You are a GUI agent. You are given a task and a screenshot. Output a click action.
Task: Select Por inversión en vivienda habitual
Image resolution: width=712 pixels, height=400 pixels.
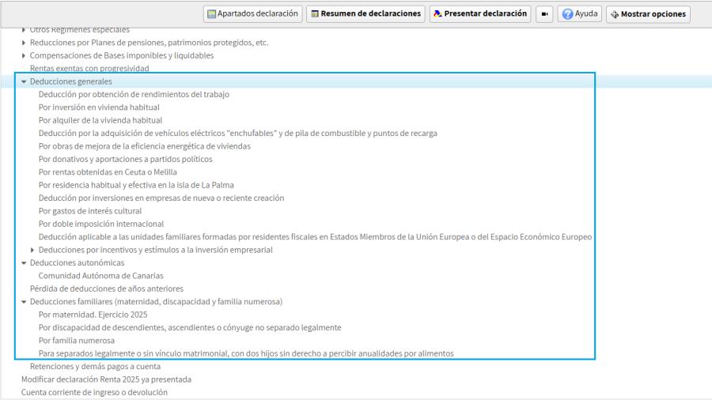[99, 108]
